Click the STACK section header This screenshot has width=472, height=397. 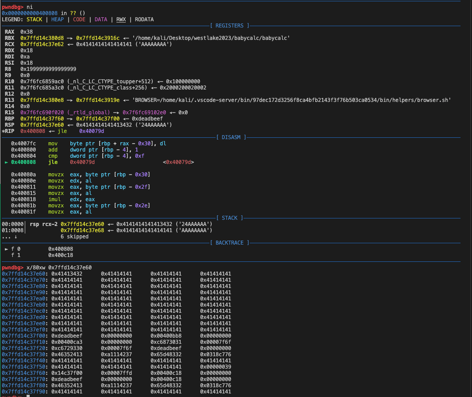point(229,218)
